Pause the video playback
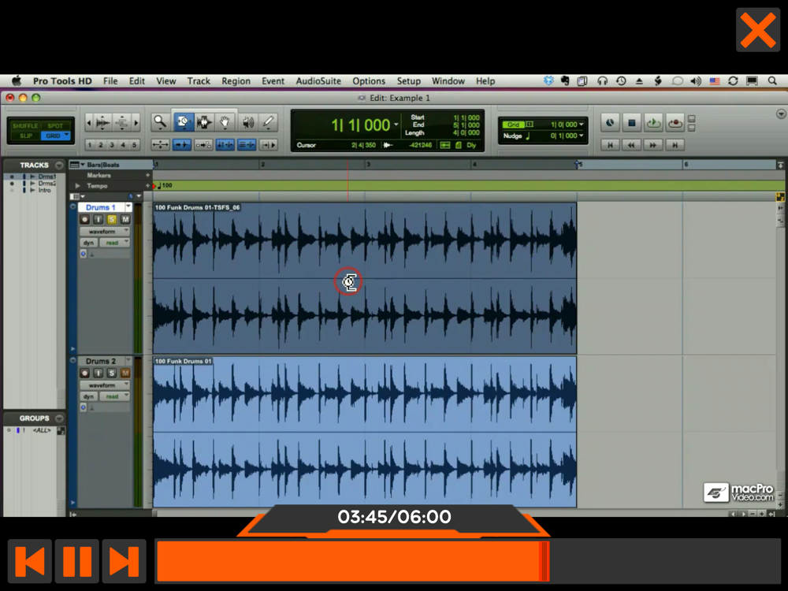 (x=77, y=561)
